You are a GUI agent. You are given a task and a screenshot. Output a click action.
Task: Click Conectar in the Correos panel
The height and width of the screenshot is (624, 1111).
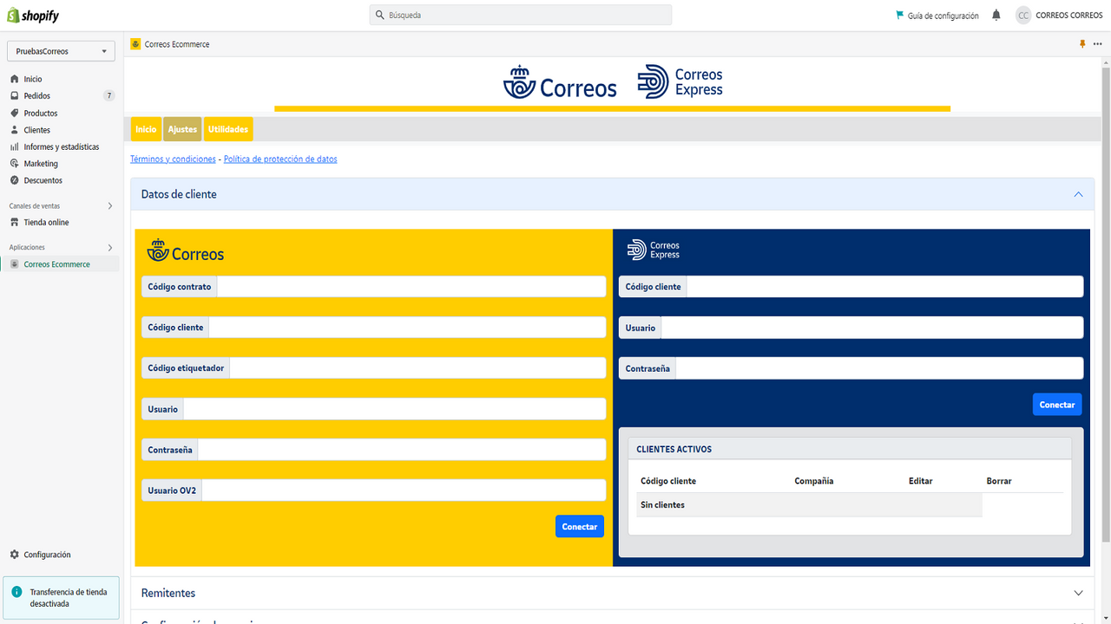point(580,526)
